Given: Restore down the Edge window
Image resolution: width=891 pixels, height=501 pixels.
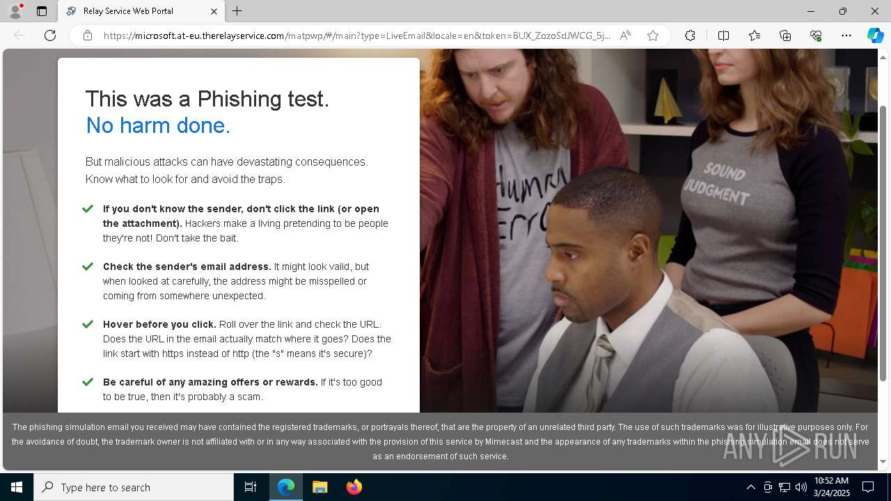Looking at the screenshot, I should [x=842, y=11].
